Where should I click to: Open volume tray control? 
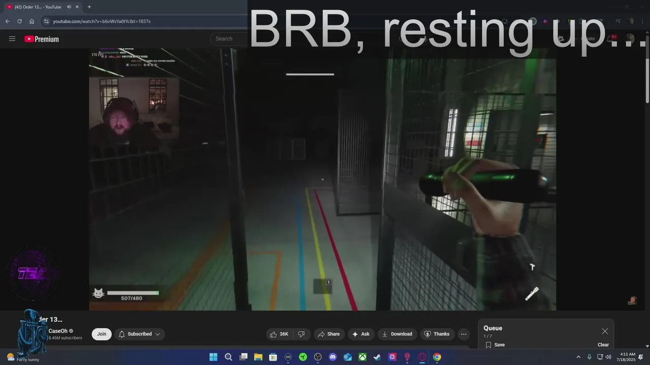[608, 357]
